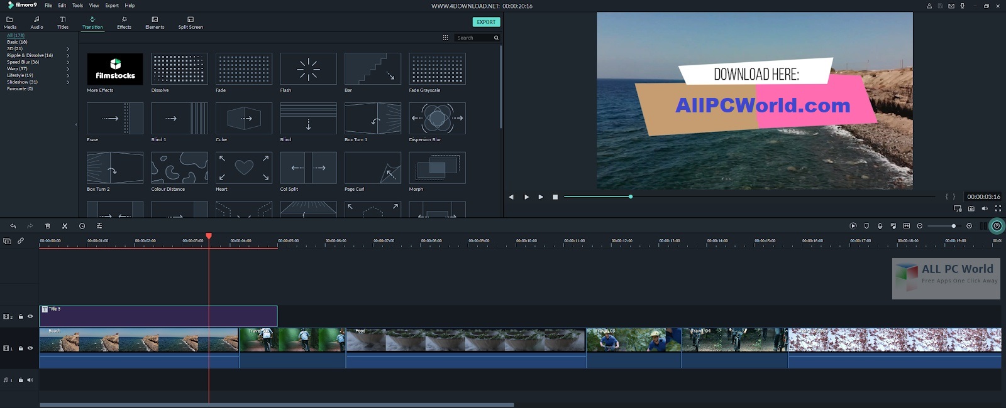Expand the Slideshow (31) category
1006x408 pixels.
click(68, 82)
